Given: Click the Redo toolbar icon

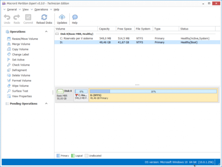Looking at the screenshot, I should click(x=17, y=17).
